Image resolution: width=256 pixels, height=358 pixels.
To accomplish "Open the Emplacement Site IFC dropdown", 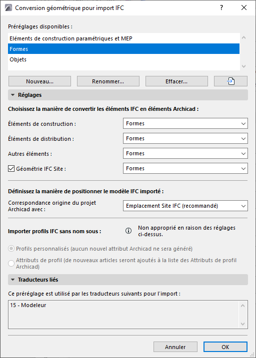I will tap(185, 206).
